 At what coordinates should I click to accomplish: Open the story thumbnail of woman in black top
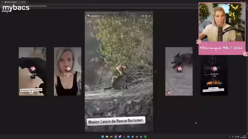[67, 71]
